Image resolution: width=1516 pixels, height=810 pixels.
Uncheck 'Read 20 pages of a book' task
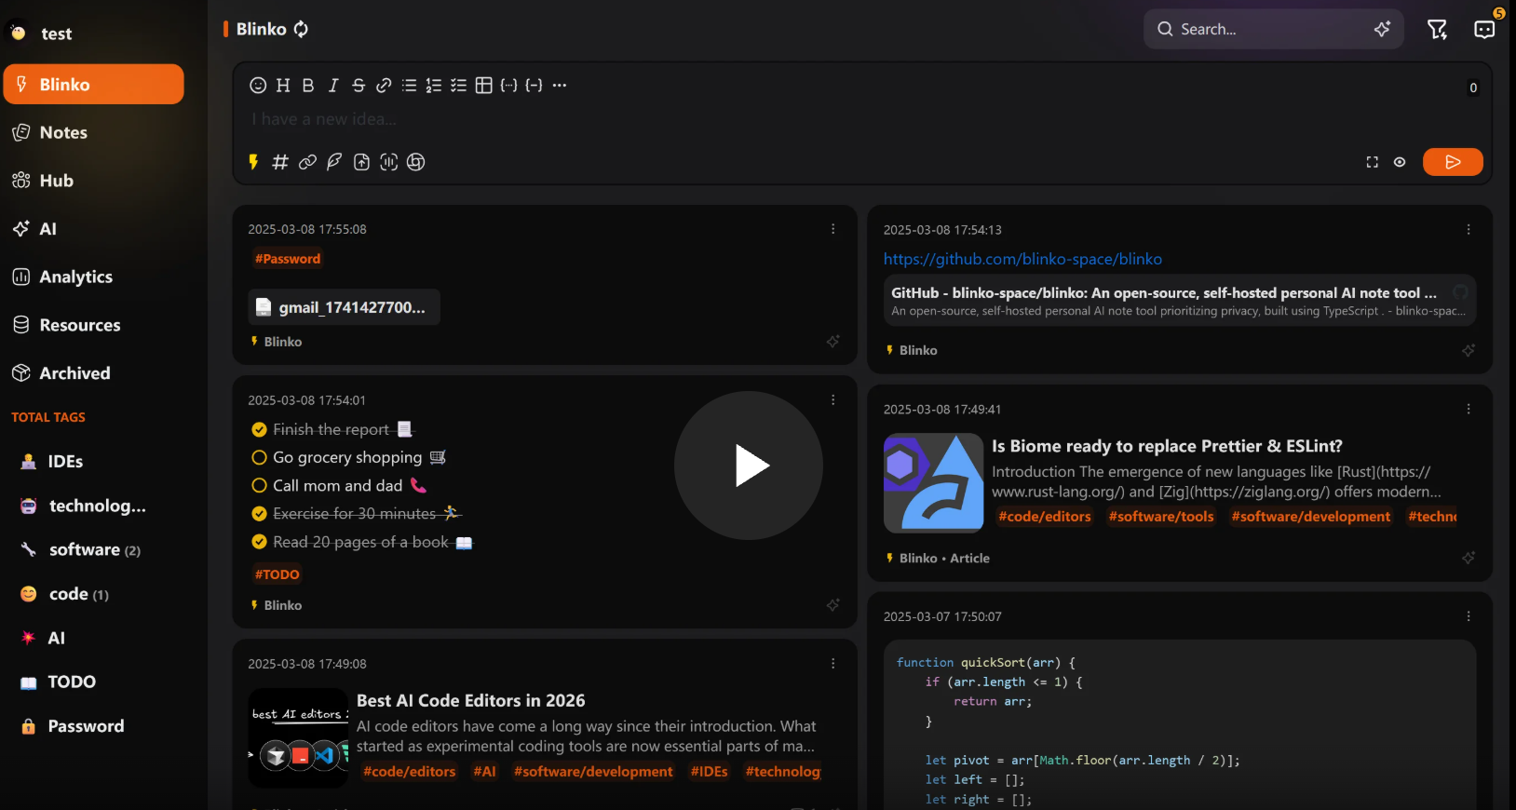(x=259, y=542)
